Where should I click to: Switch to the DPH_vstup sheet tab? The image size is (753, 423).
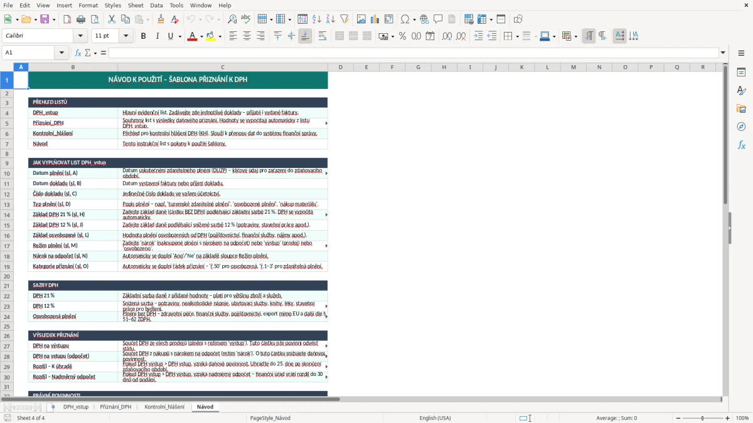coord(76,407)
